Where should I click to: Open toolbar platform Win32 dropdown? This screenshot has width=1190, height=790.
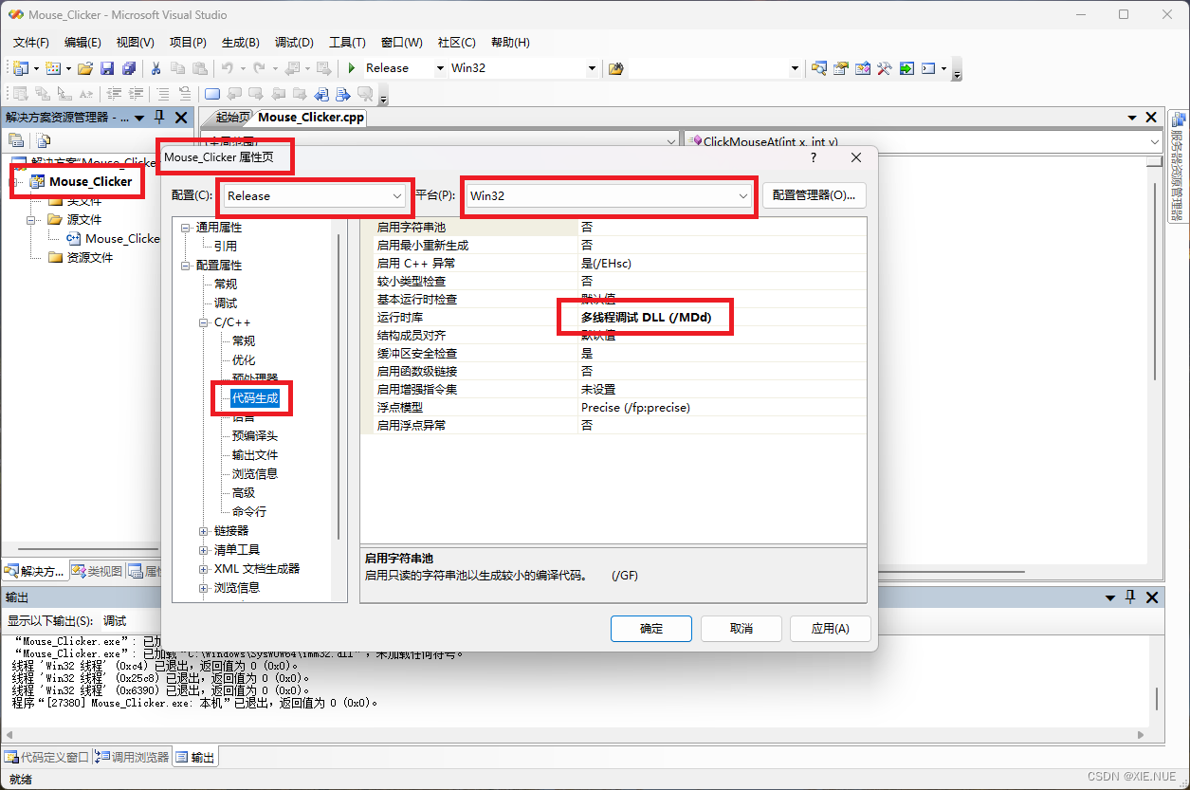(593, 68)
